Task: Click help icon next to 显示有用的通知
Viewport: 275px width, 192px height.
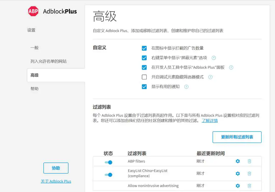Action: point(186,87)
